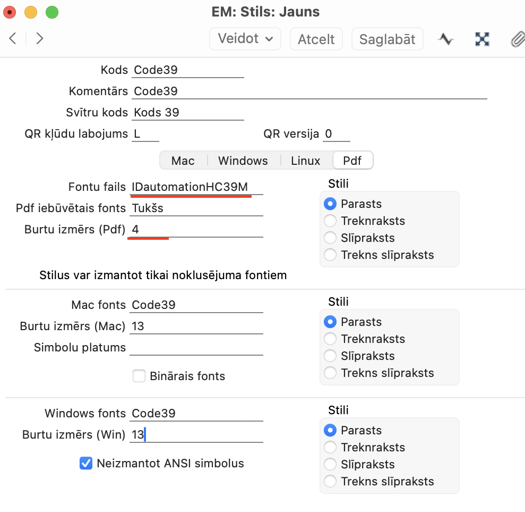The width and height of the screenshot is (525, 512).
Task: Go to the previous record arrow
Action: (13, 39)
